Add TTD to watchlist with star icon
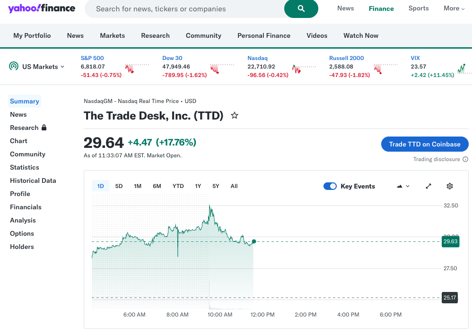Image resolution: width=472 pixels, height=334 pixels. point(235,115)
